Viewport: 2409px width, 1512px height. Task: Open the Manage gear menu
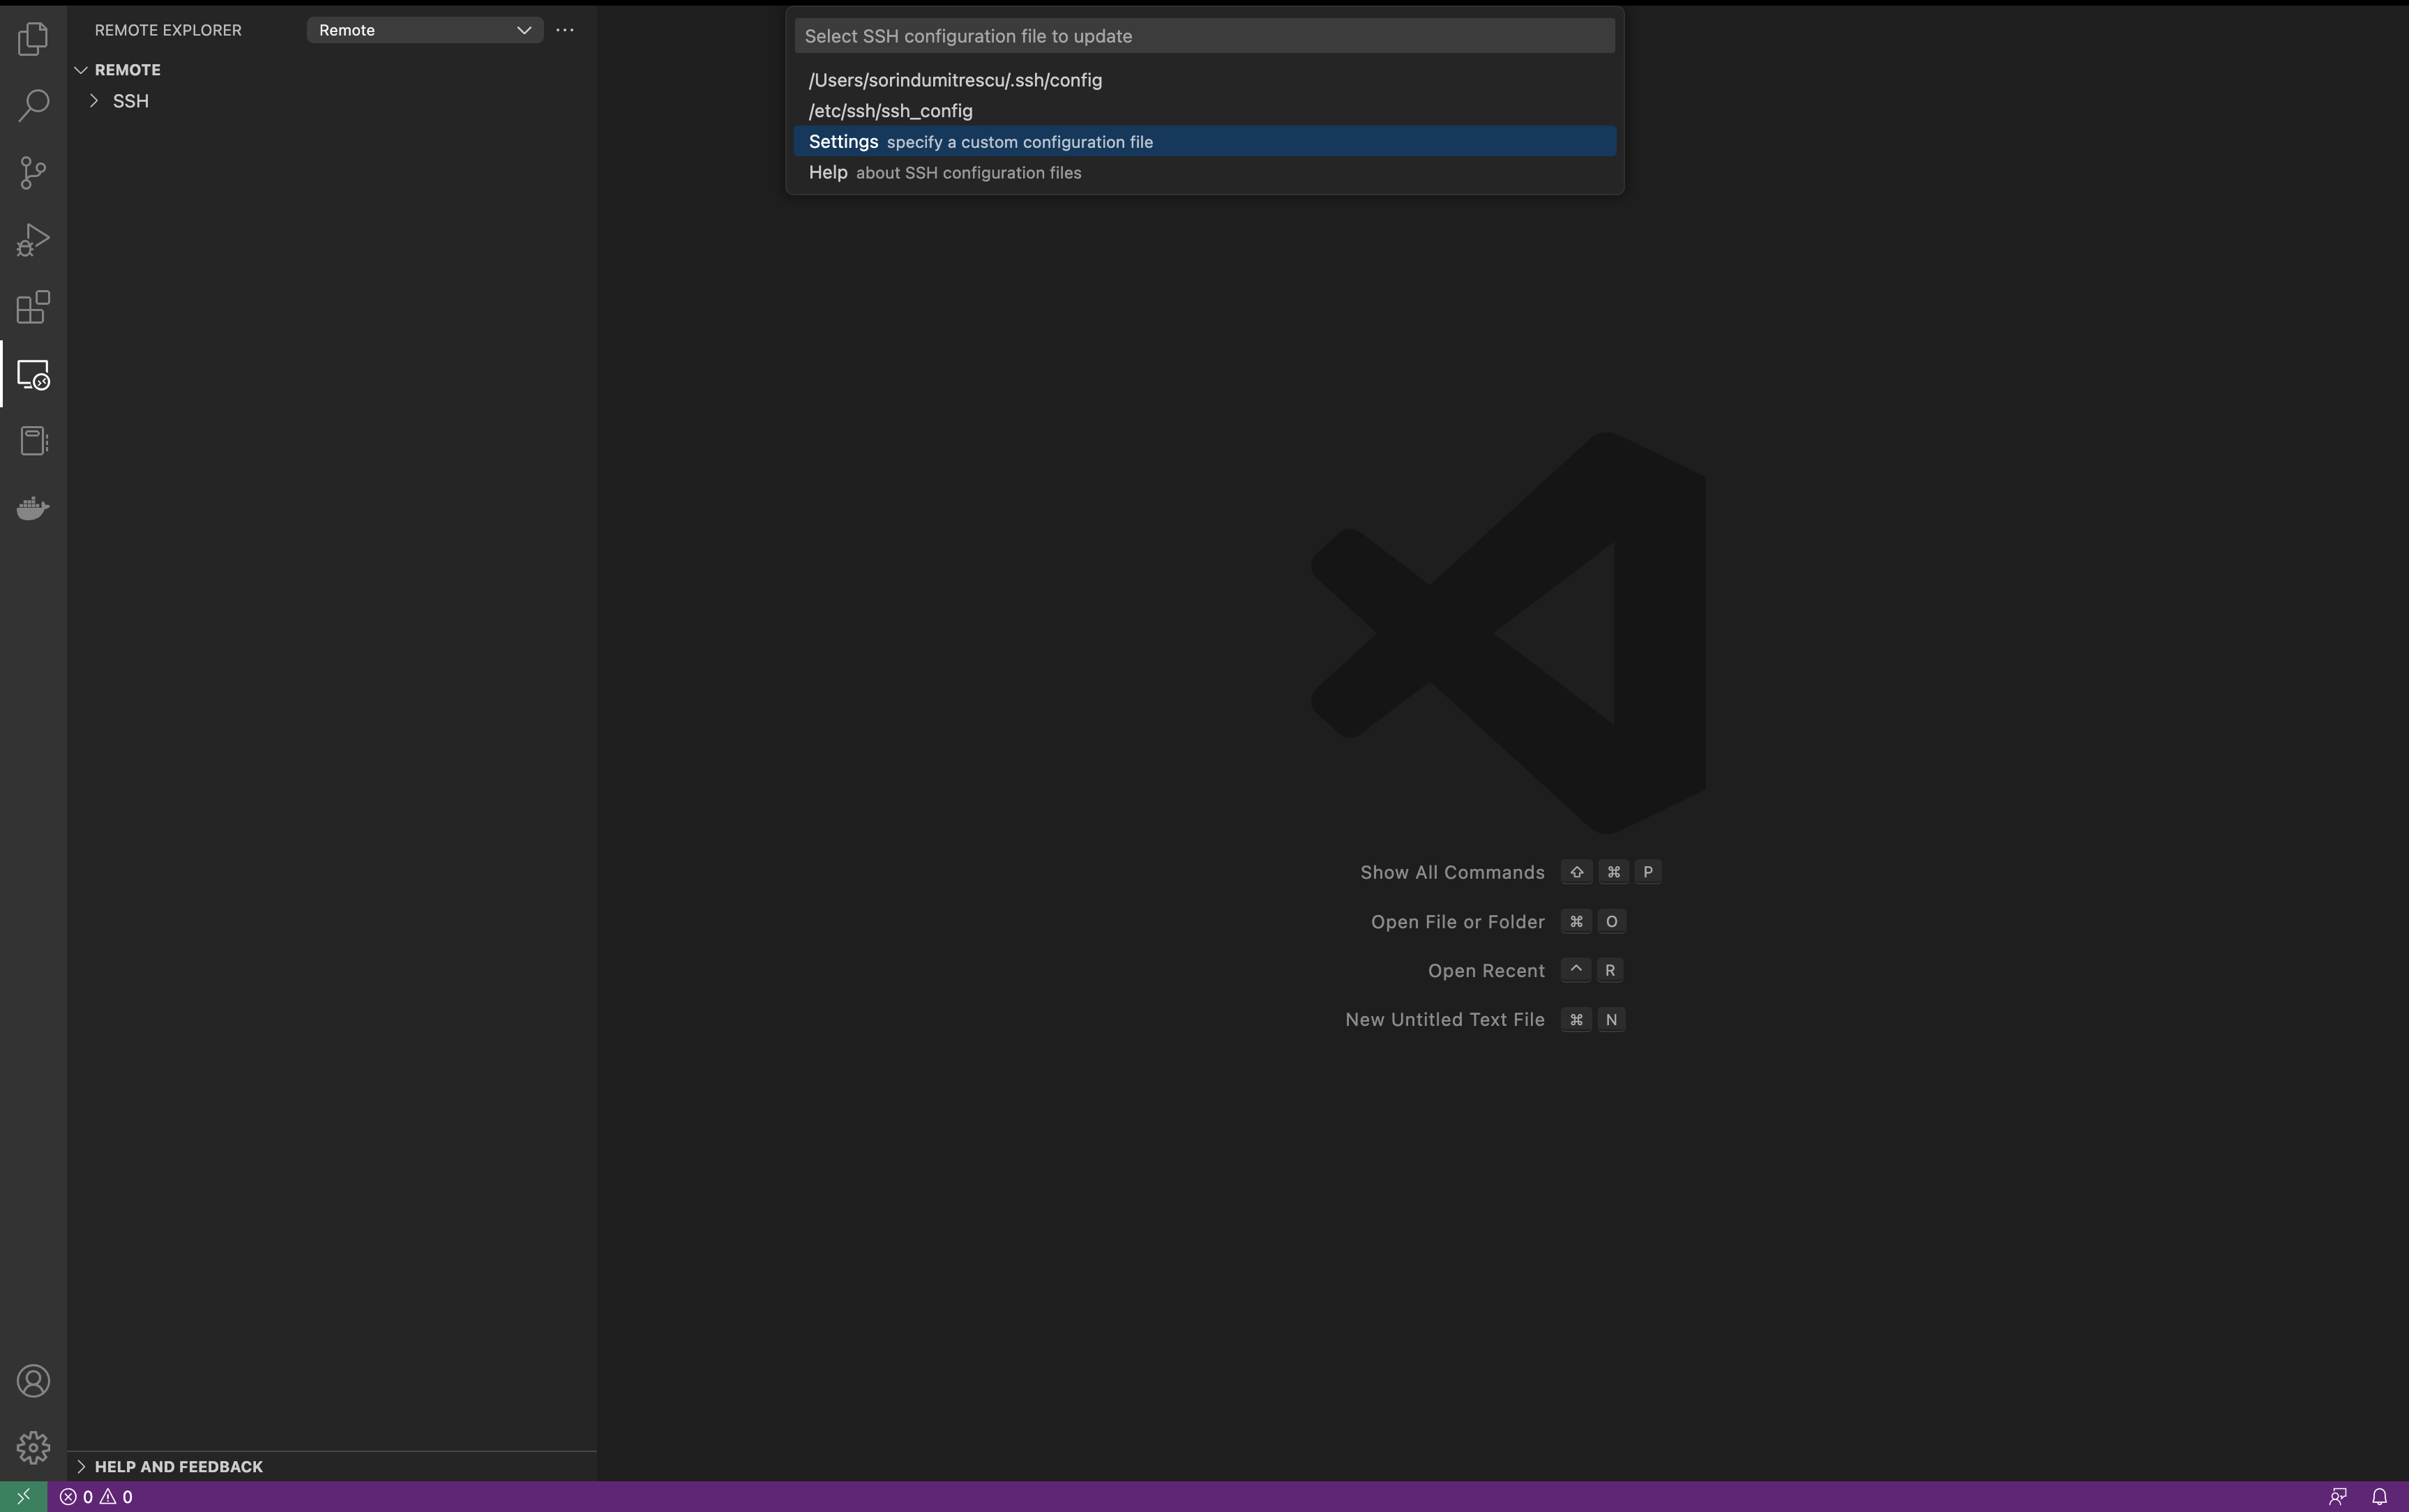pos(33,1447)
